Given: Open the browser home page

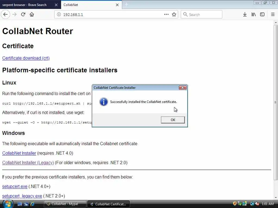Looking at the screenshot, I should [32, 15].
